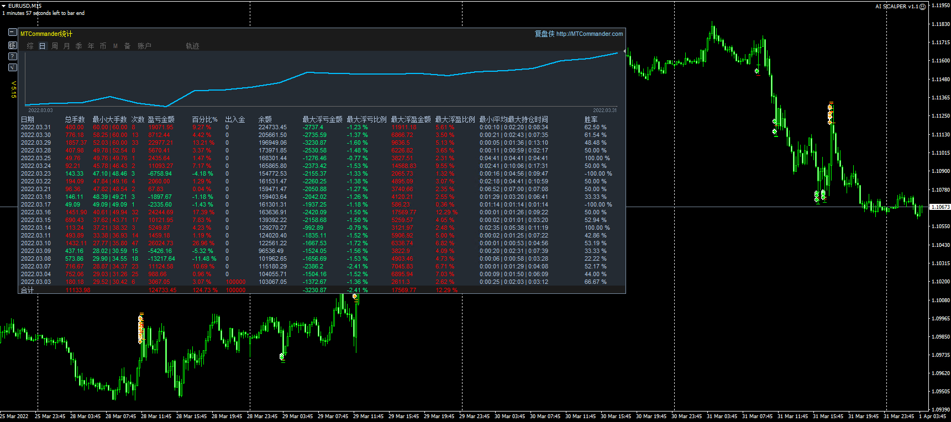Click the 币 currency tab
Image resolution: width=951 pixels, height=422 pixels.
103,46
